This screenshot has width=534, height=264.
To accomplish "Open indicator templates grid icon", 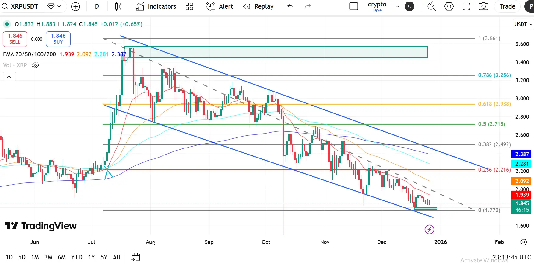I will [189, 6].
